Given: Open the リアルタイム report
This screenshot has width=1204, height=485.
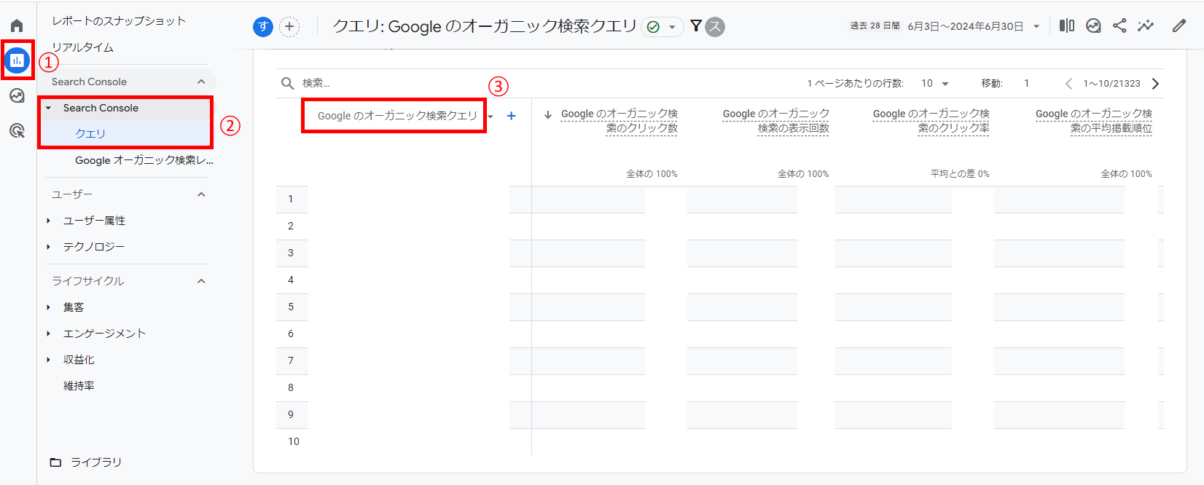Looking at the screenshot, I should point(82,47).
